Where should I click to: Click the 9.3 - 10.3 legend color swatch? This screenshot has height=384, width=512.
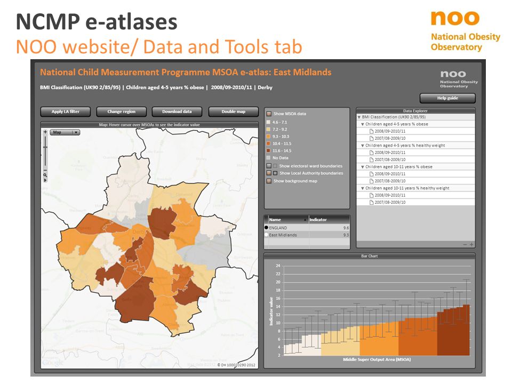[x=268, y=137]
